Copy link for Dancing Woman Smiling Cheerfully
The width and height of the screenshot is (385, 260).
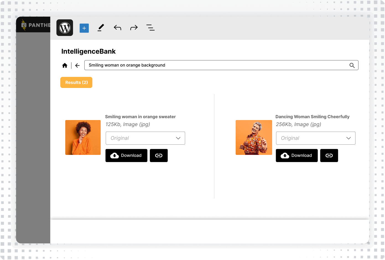coord(329,155)
